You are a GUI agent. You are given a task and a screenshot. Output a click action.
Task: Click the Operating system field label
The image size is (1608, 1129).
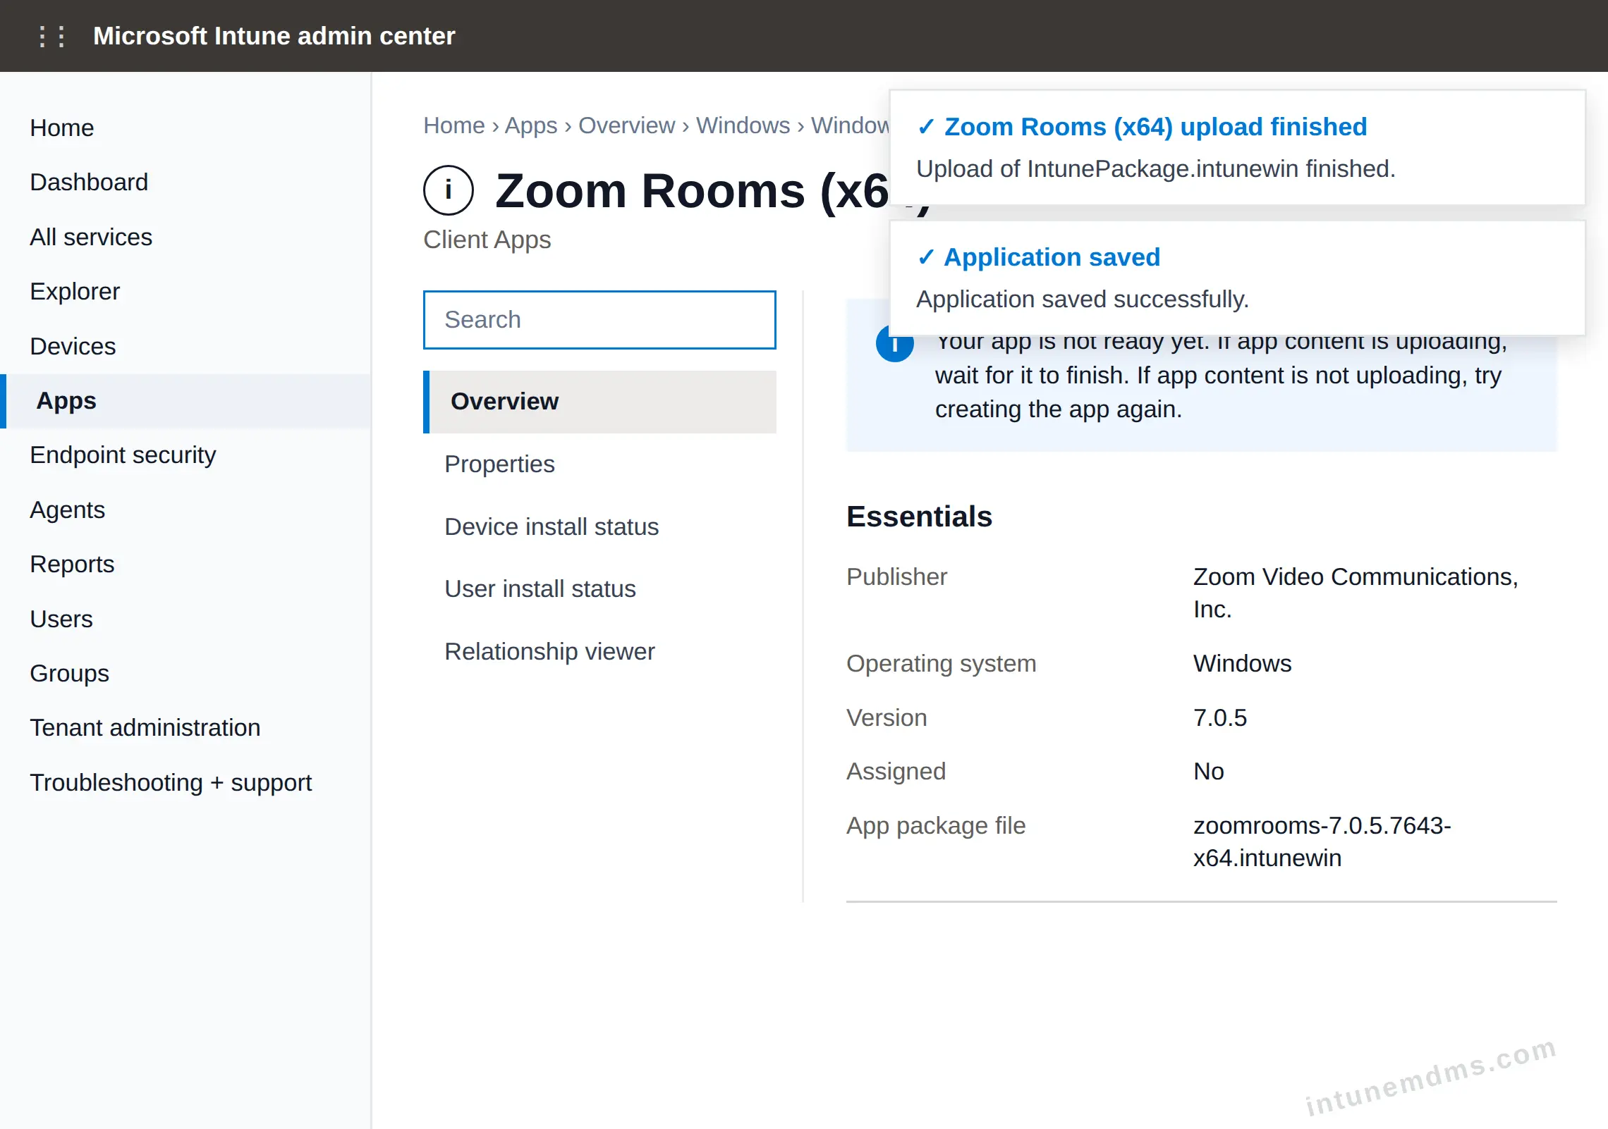(x=941, y=664)
